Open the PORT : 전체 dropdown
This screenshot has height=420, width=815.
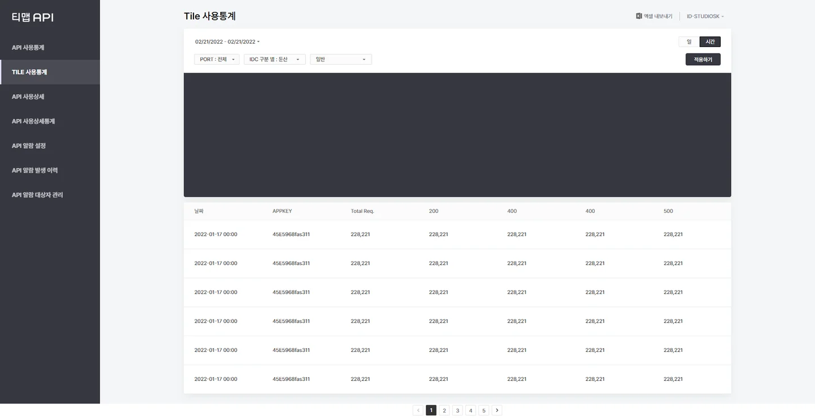click(216, 59)
